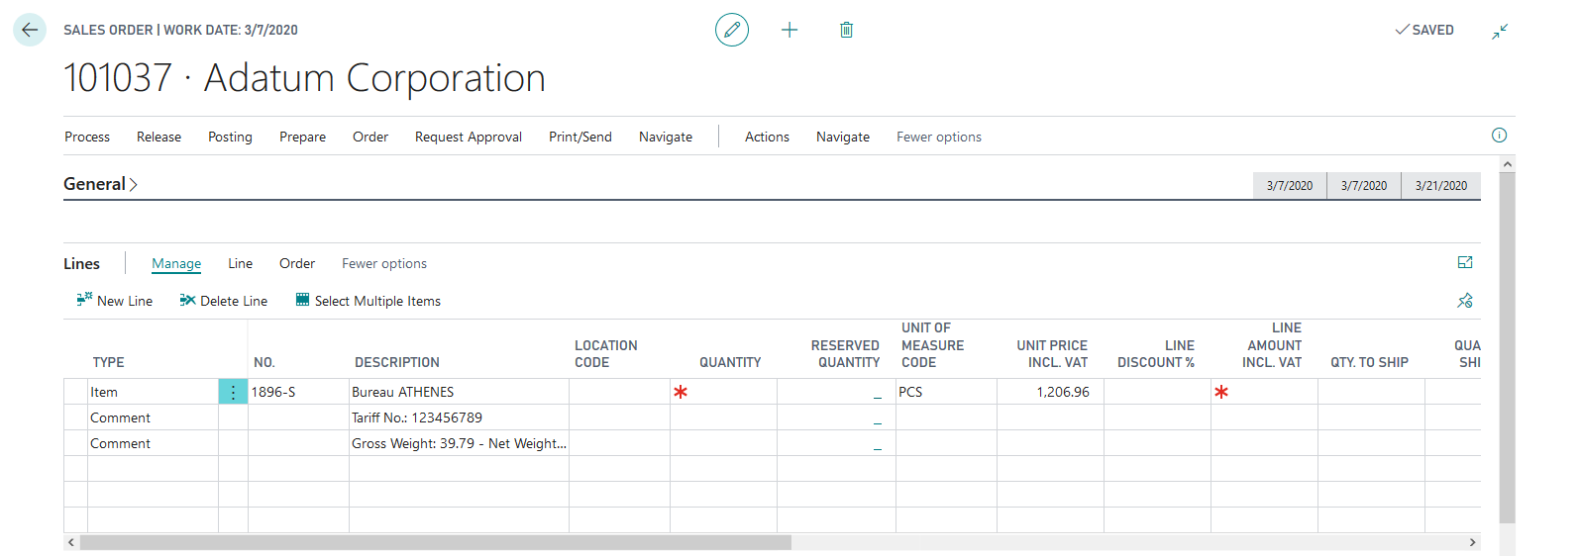Delete the order using the trash icon

pos(846,30)
